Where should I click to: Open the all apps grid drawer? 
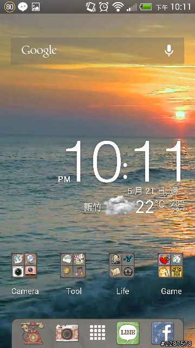tap(97, 333)
